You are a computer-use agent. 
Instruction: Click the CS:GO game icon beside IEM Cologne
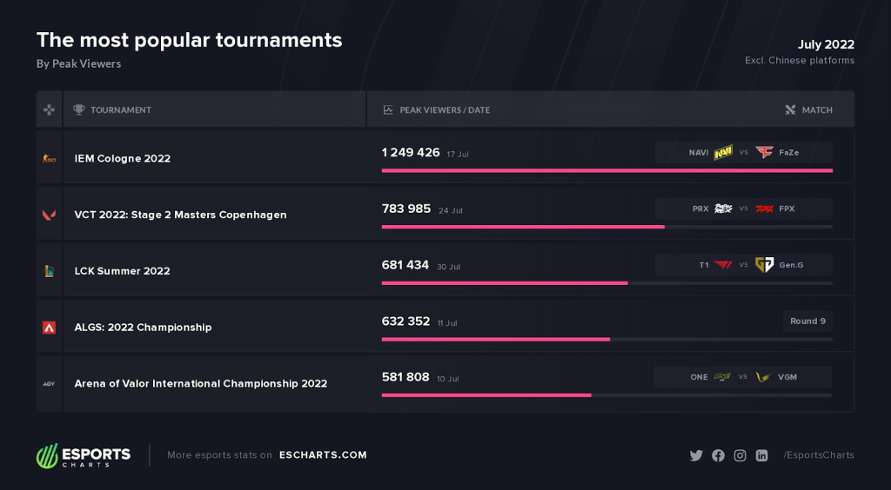pyautogui.click(x=50, y=159)
